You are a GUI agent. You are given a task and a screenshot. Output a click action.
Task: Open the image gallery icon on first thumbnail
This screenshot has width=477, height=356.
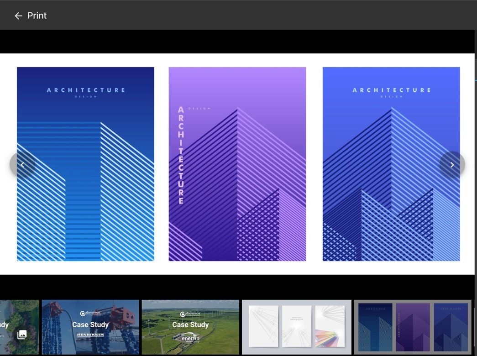click(22, 335)
